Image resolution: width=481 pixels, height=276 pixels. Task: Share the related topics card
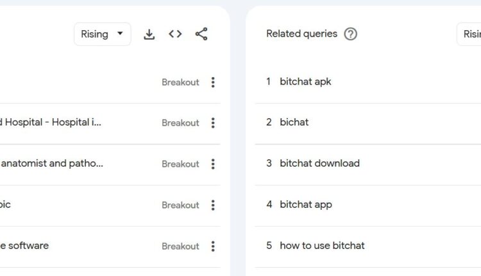pyautogui.click(x=201, y=35)
